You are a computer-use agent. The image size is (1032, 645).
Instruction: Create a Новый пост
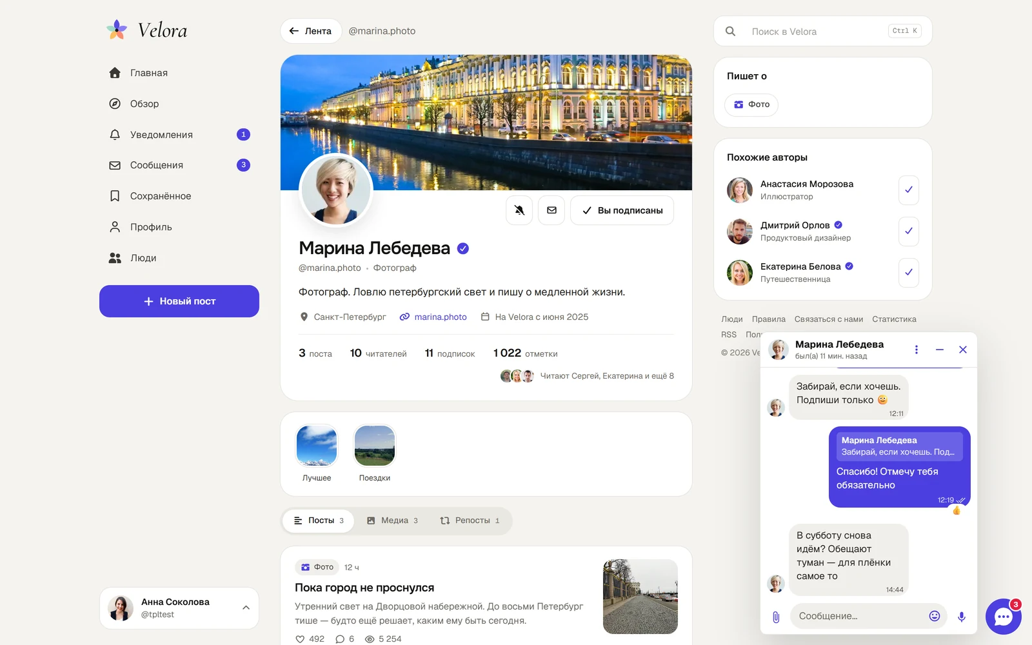[x=179, y=301]
